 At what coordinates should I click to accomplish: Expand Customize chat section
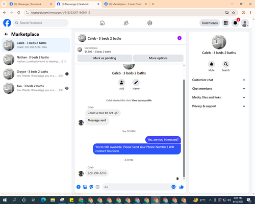point(219,80)
